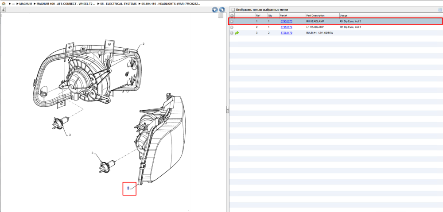
Task: Add BULB H4 row using its plus icon
Action: pyautogui.click(x=232, y=33)
